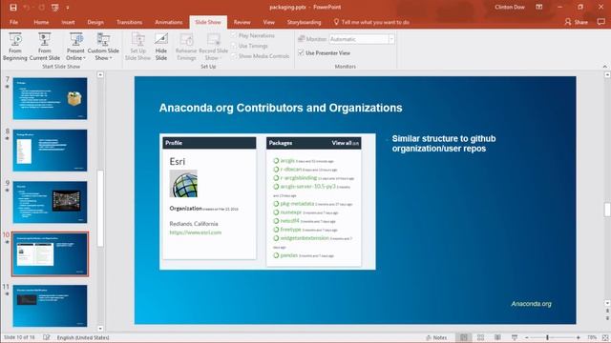Open Customize Quick Access Toolbar arrow
Screen dimensions: 611x343
pos(68,8)
